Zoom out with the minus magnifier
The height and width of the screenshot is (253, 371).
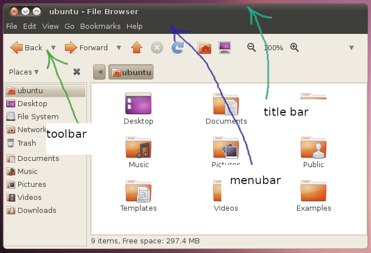click(x=251, y=47)
